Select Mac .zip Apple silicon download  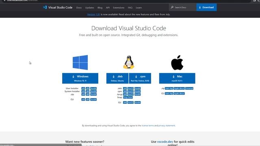click(x=179, y=88)
